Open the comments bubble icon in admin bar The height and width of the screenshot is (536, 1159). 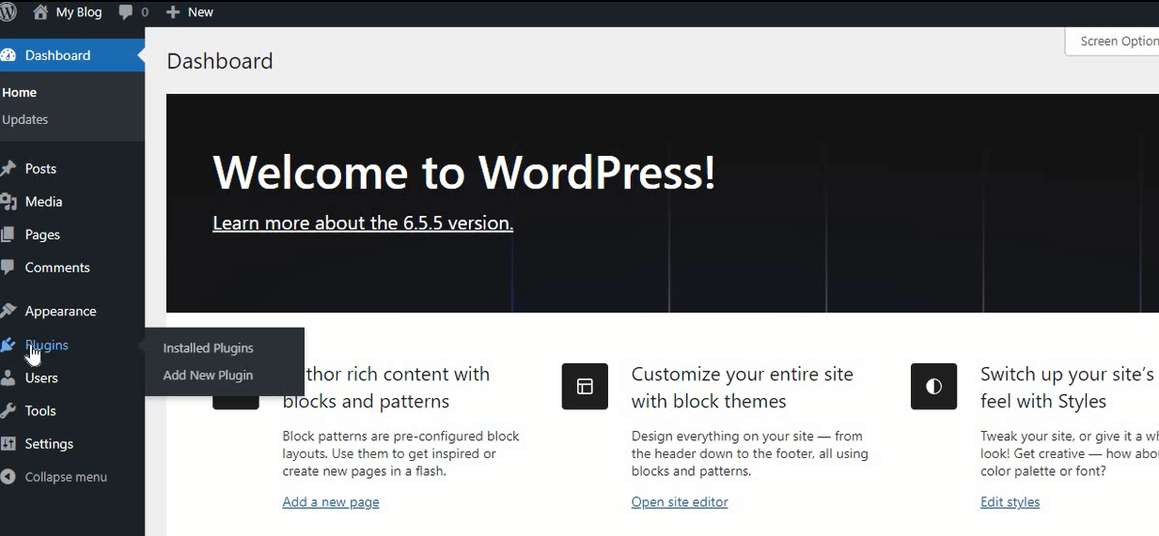(126, 12)
